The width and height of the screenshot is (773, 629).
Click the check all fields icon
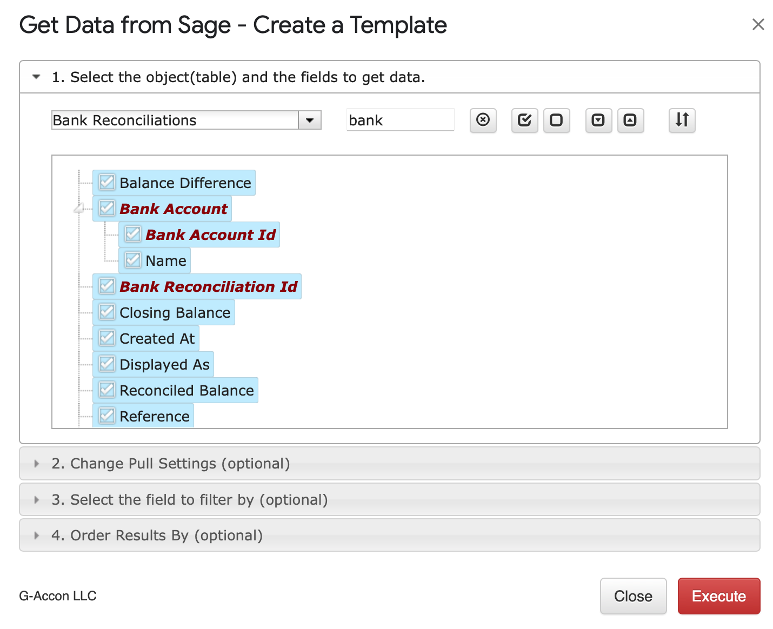click(524, 120)
